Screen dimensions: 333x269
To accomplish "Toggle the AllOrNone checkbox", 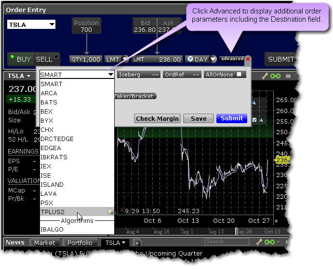I will pos(239,75).
